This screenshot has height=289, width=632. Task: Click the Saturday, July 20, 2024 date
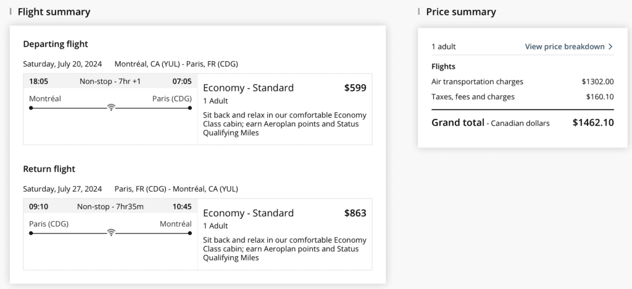[62, 63]
